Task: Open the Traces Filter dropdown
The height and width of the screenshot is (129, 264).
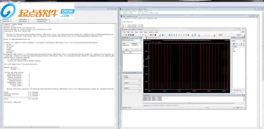Action: coord(243,41)
